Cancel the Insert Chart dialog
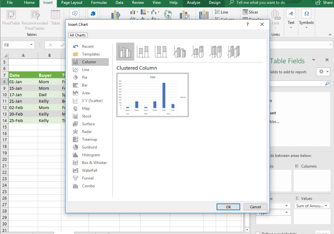This screenshot has width=334, height=234. click(255, 207)
